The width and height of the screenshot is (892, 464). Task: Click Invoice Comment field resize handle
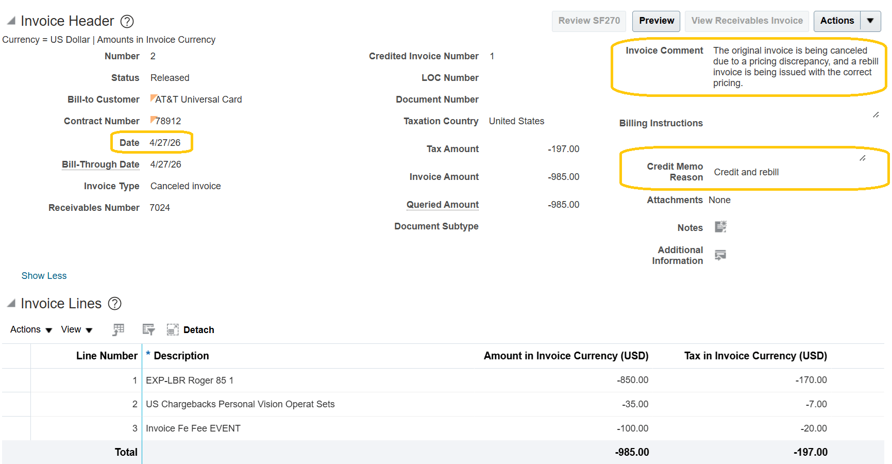coord(876,115)
